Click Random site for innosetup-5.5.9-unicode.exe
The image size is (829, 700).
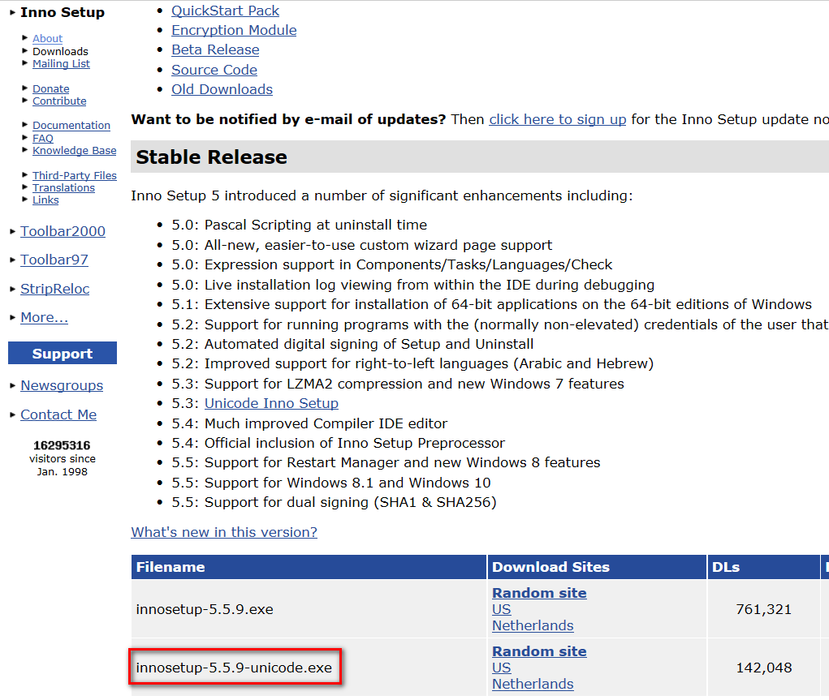[x=539, y=651]
